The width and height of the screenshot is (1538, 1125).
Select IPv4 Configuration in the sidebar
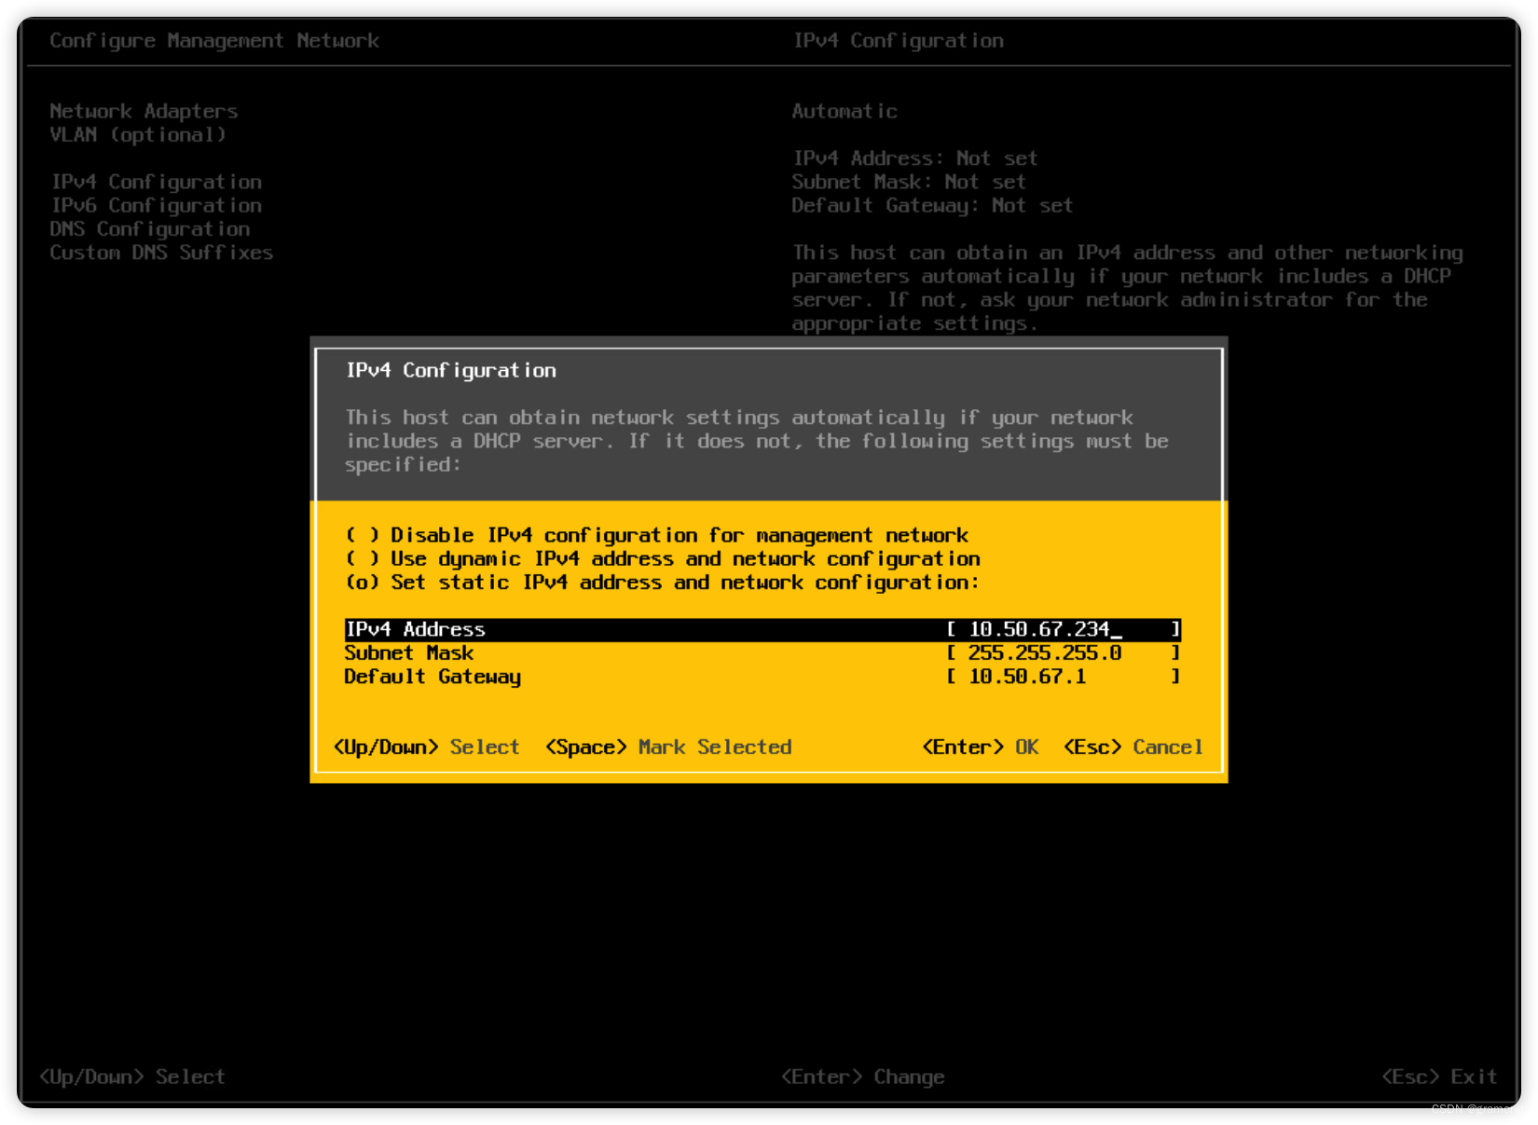tap(156, 182)
